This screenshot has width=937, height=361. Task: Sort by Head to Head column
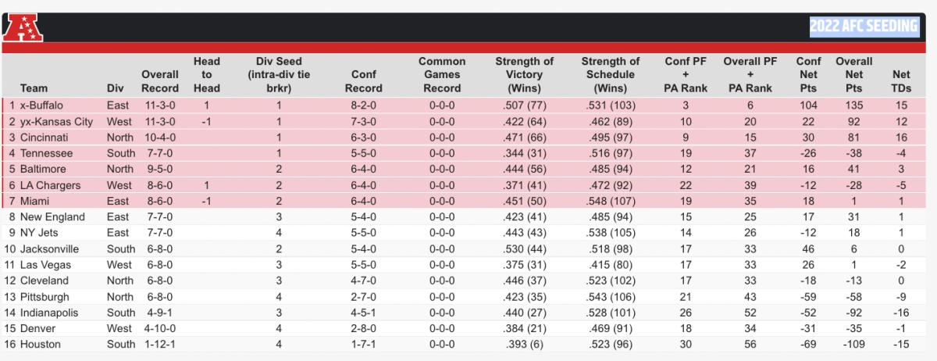point(207,75)
